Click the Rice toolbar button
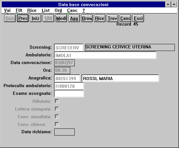This screenshot has height=148, width=179. click(x=100, y=18)
